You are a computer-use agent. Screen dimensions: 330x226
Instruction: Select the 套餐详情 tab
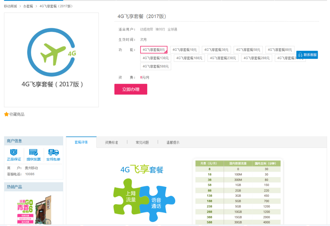click(x=81, y=142)
